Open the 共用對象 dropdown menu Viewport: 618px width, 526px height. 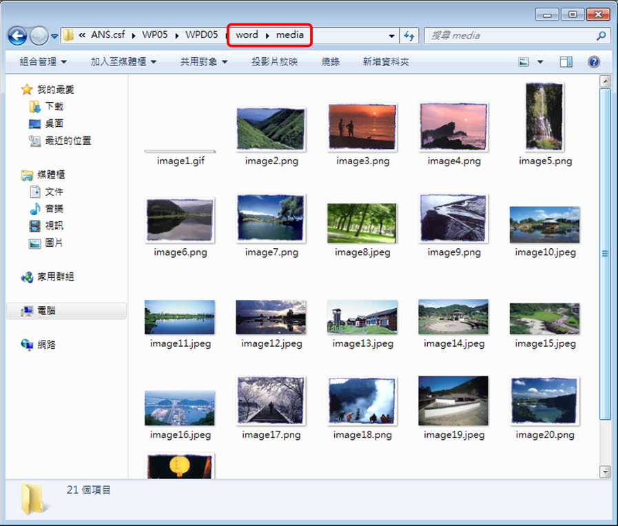tap(203, 61)
